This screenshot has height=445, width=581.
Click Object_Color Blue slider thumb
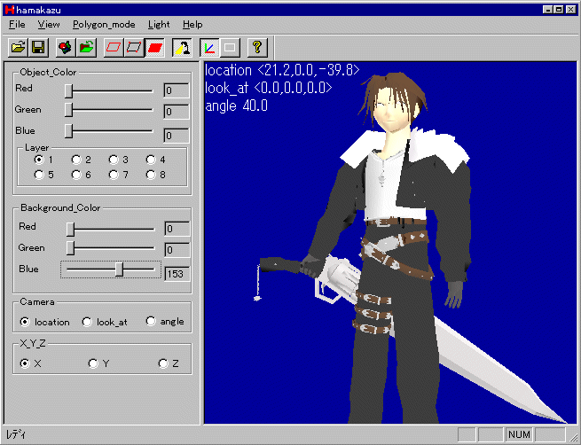coord(68,131)
